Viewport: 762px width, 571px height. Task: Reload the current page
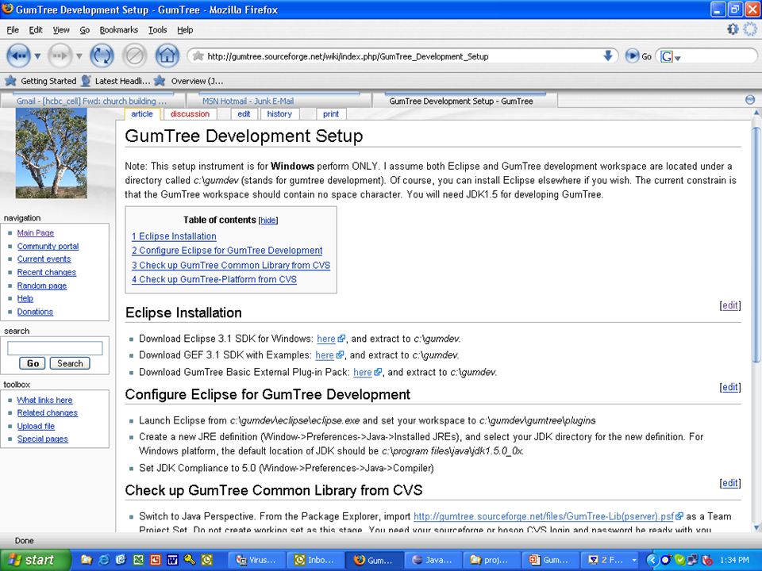(102, 56)
